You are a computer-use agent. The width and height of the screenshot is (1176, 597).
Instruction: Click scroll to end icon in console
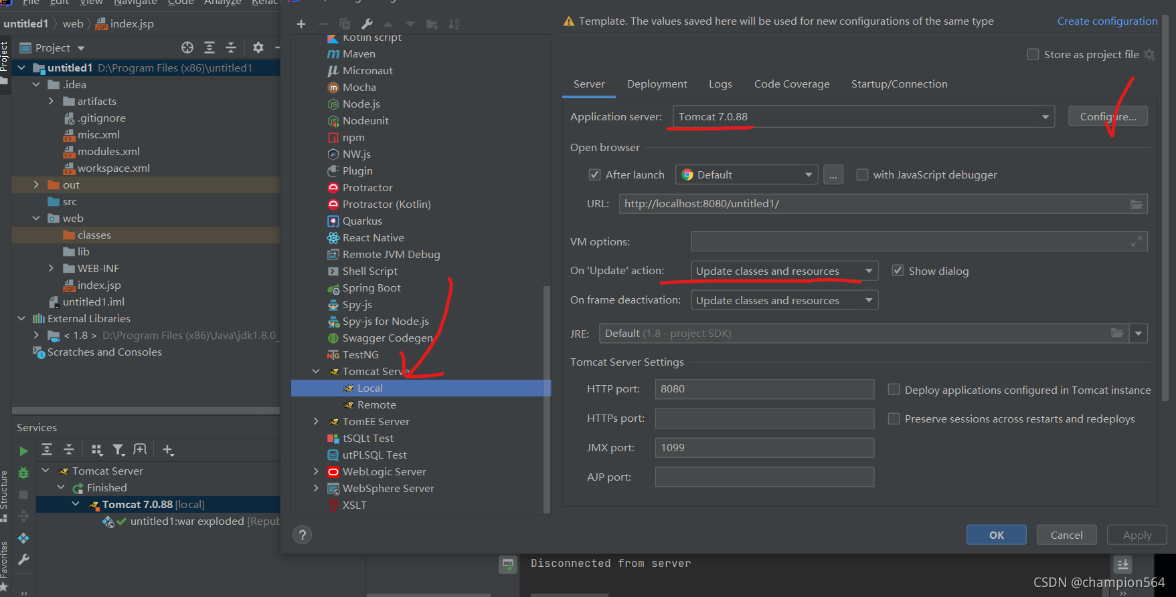coord(1122,564)
